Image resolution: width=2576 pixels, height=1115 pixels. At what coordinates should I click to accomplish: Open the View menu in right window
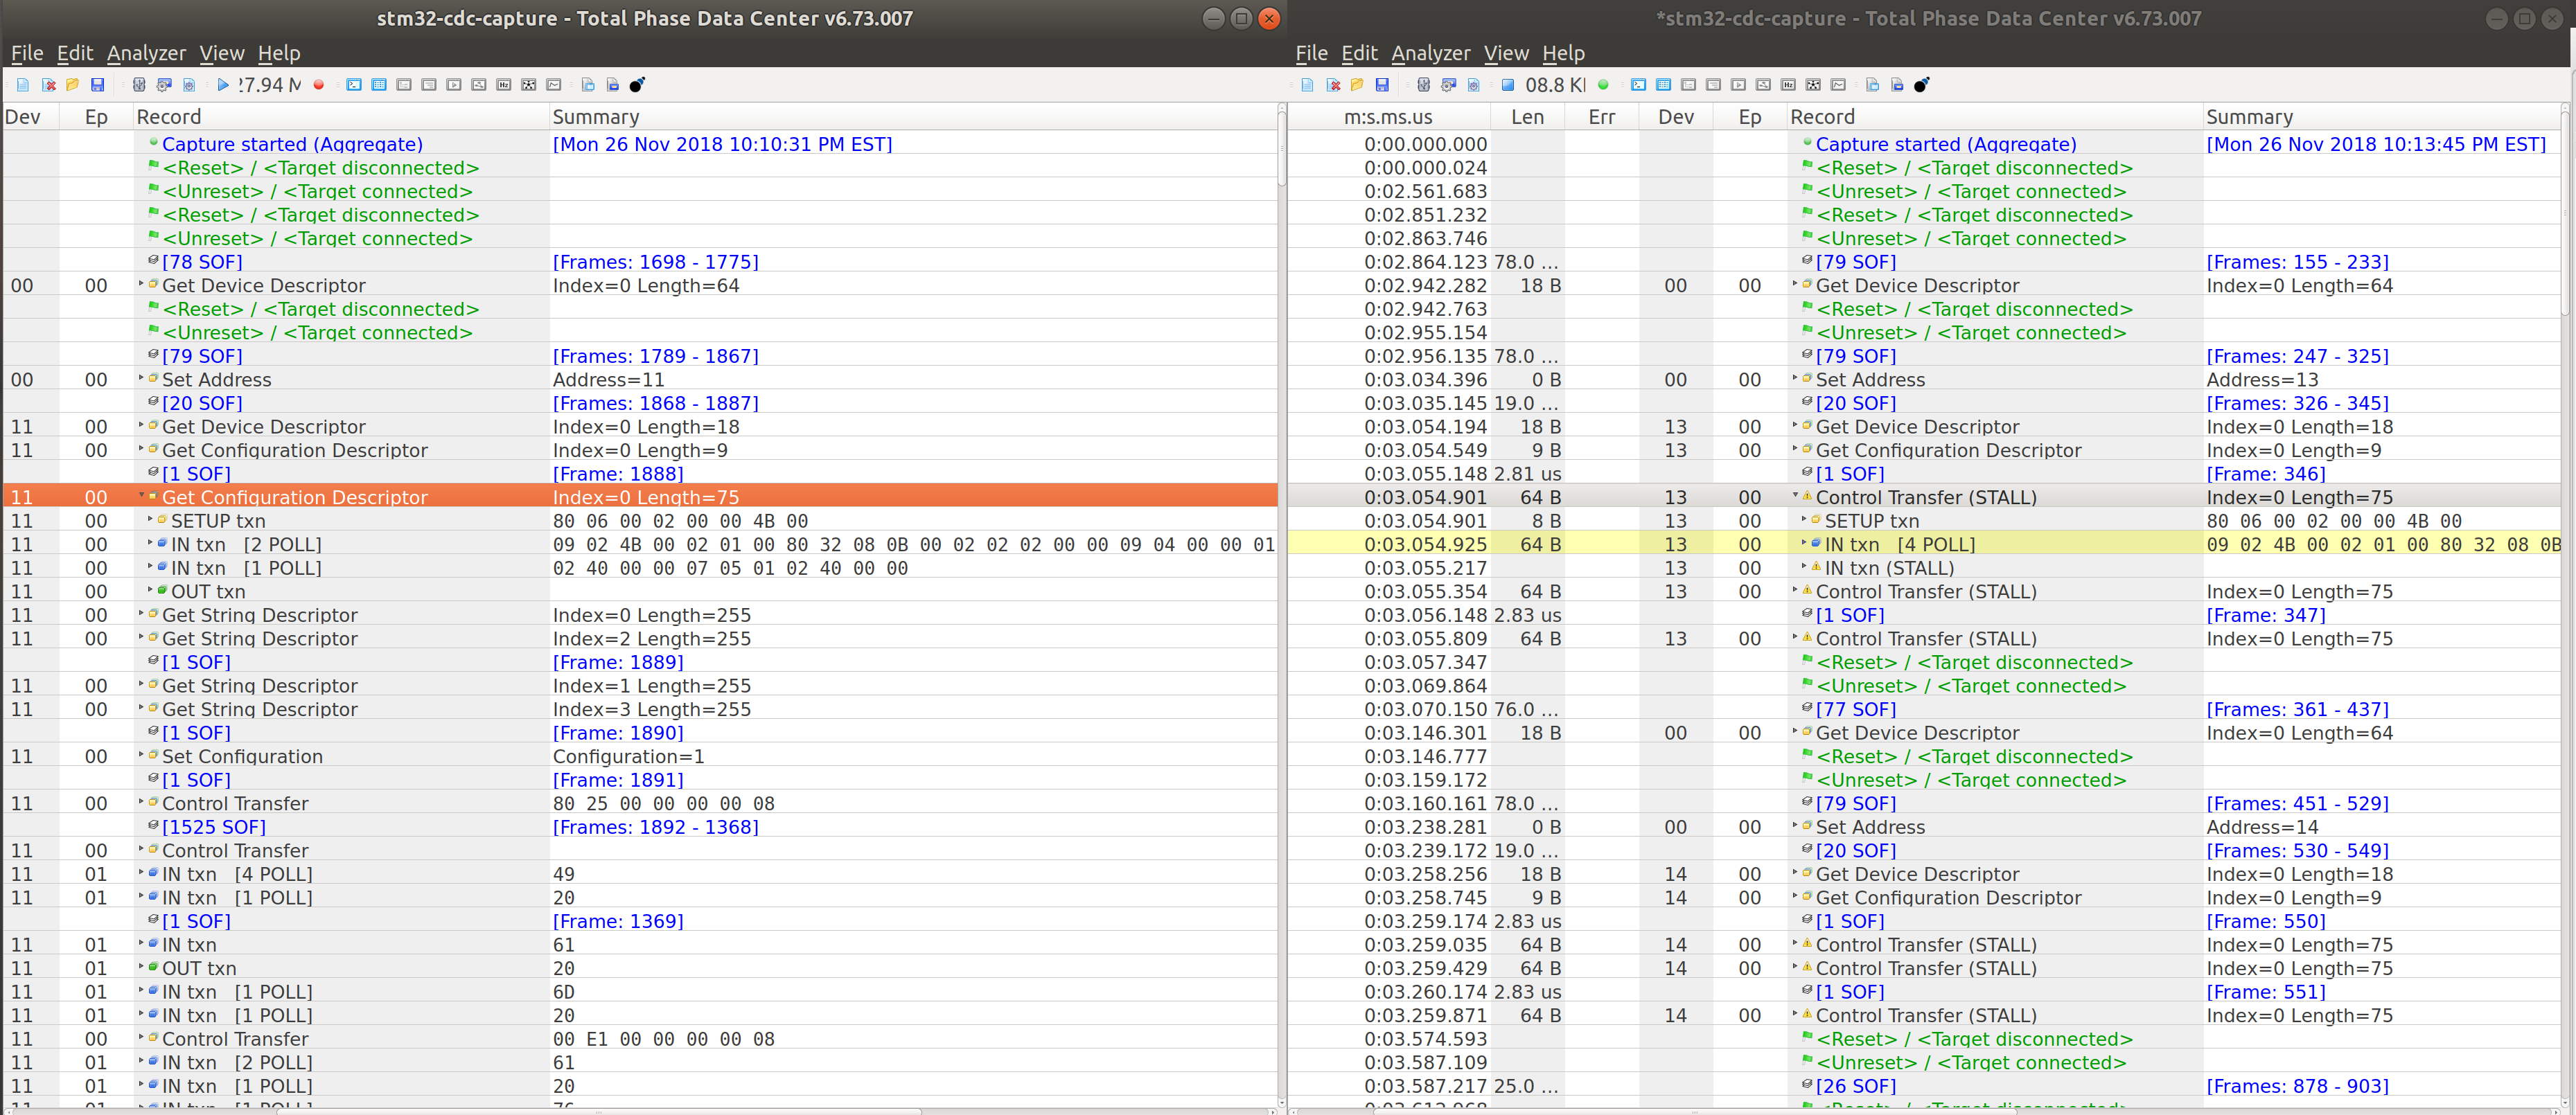(1506, 53)
